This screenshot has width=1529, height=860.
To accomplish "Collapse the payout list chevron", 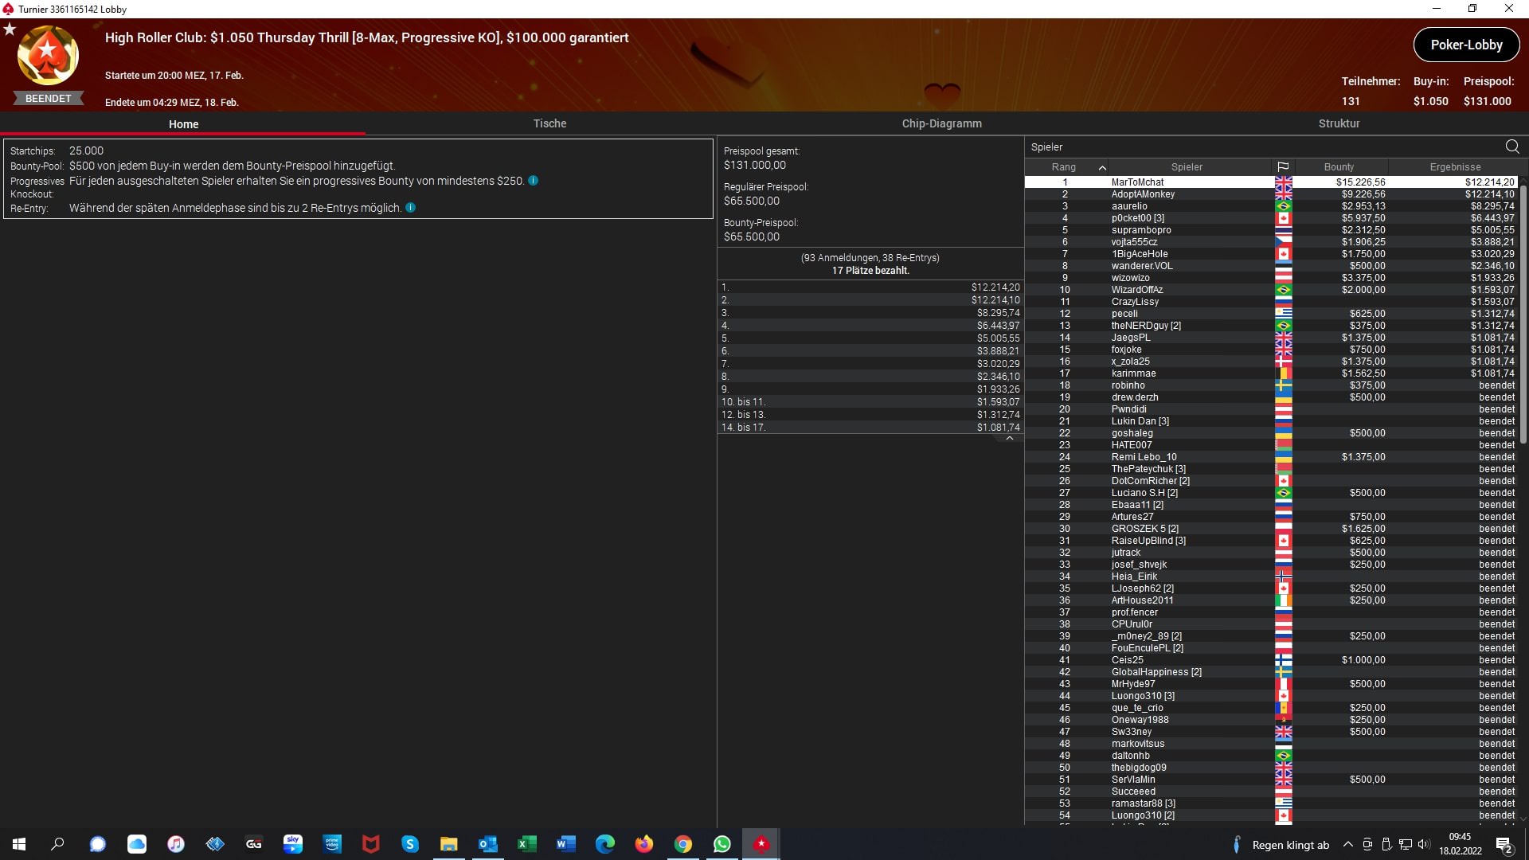I will 1009,439.
